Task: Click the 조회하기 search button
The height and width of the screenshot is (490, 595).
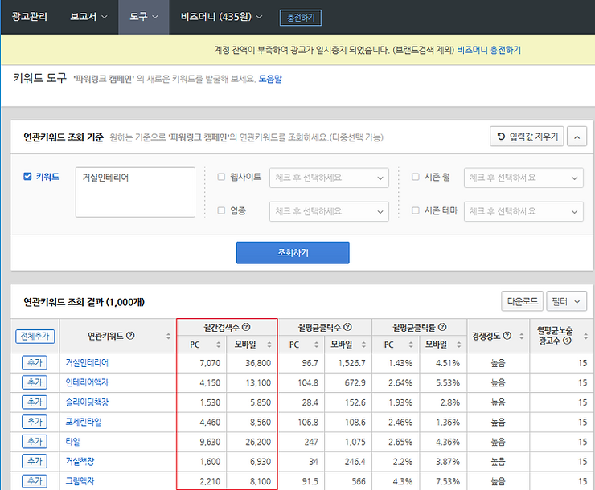Action: 293,253
